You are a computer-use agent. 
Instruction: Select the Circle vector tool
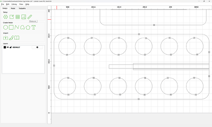(6, 27)
